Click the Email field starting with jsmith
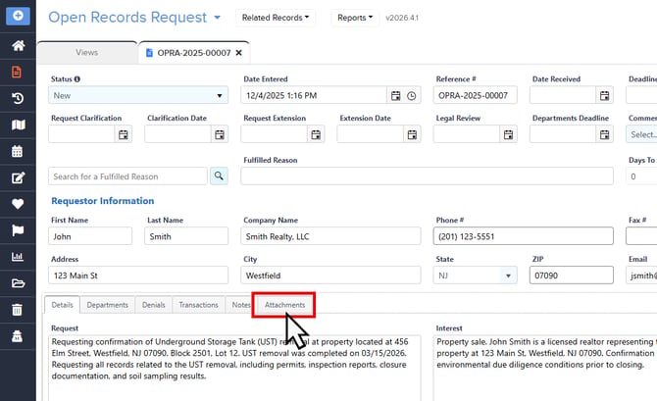Viewport: 657px width, 401px height. tap(641, 276)
